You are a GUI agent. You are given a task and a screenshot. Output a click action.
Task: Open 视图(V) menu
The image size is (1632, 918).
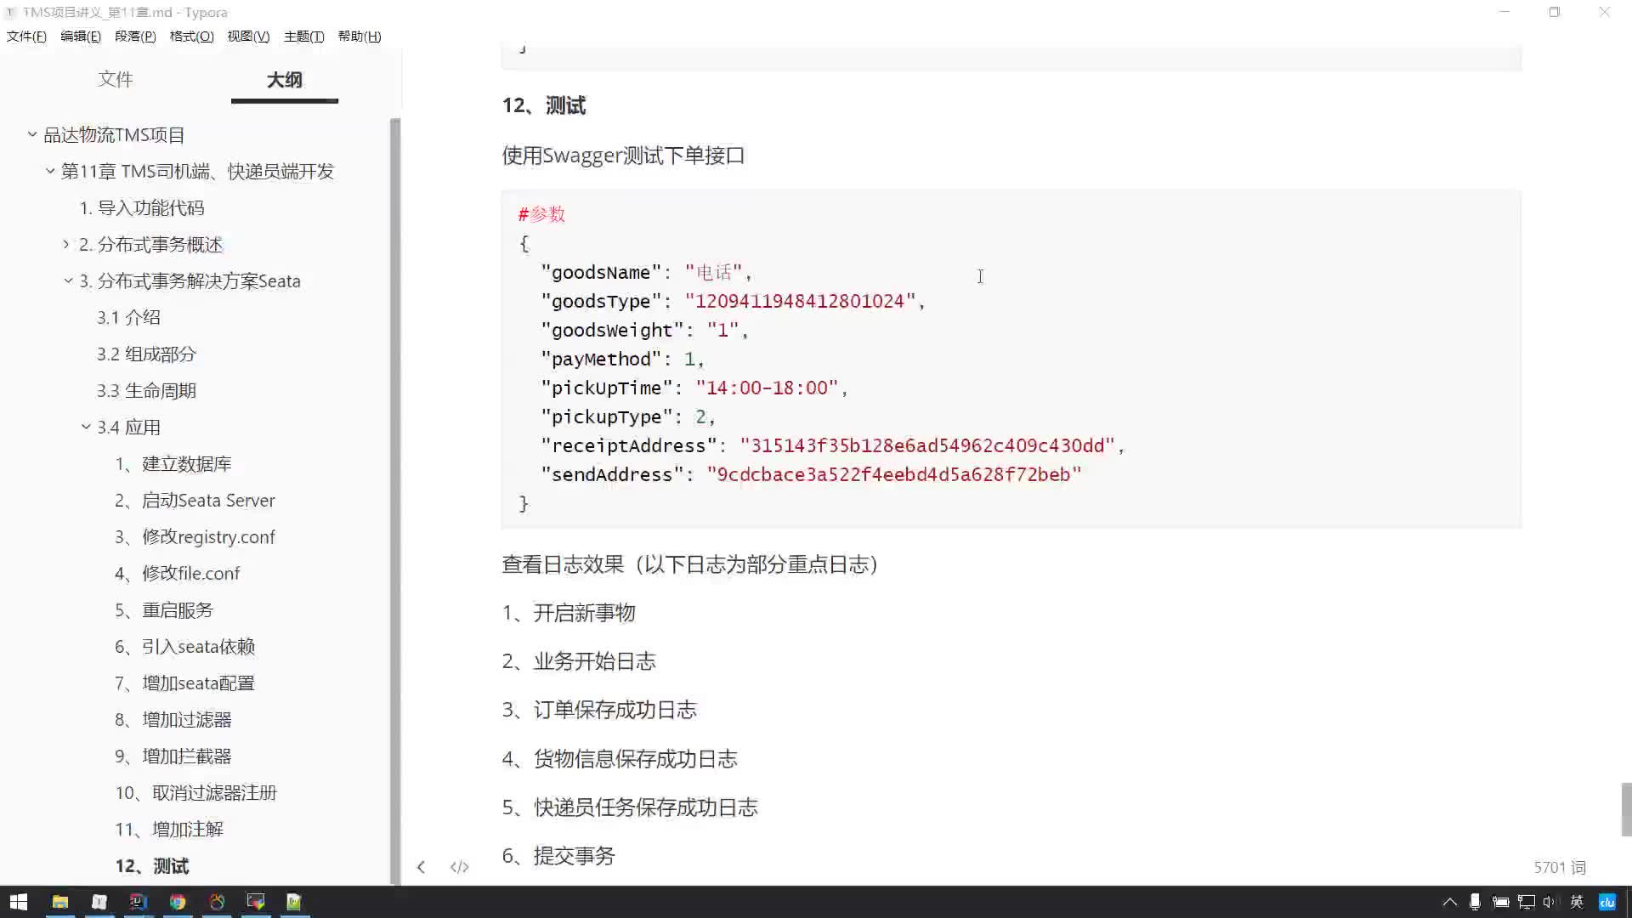coord(248,36)
